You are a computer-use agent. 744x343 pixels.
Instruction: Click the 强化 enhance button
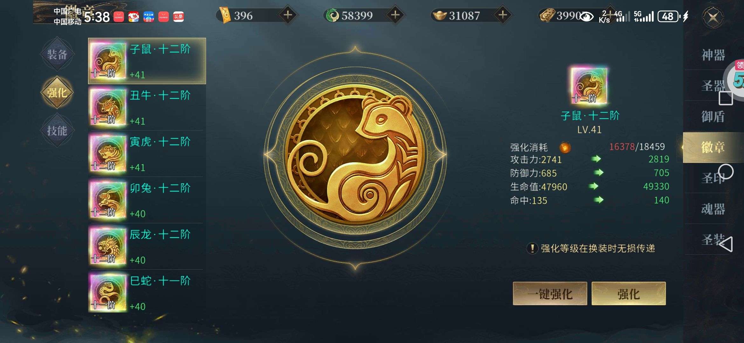(x=629, y=294)
